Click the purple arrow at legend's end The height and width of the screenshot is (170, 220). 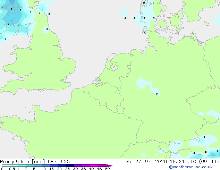tap(110, 165)
